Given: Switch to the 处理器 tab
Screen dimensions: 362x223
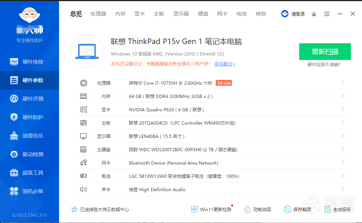Looking at the screenshot, I should (x=98, y=14).
